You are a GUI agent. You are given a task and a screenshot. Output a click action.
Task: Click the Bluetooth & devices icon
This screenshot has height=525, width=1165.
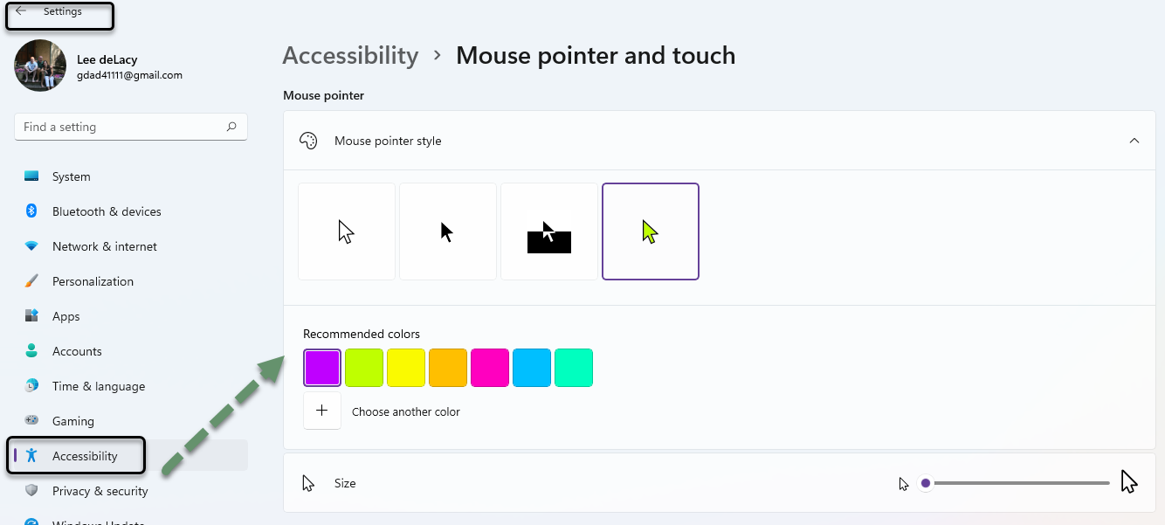pyautogui.click(x=31, y=211)
